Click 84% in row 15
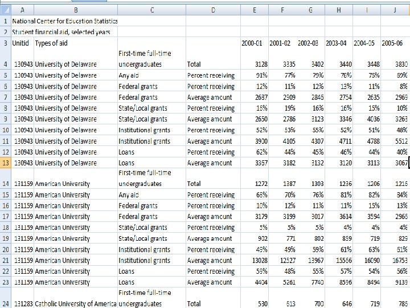The height and width of the screenshot is (308, 410). tap(402, 195)
